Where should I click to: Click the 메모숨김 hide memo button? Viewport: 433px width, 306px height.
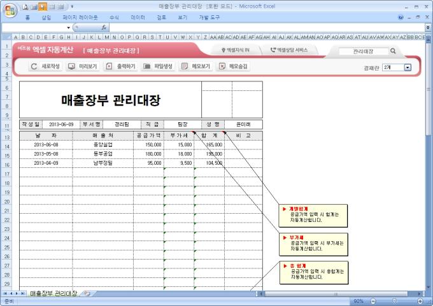click(x=233, y=67)
